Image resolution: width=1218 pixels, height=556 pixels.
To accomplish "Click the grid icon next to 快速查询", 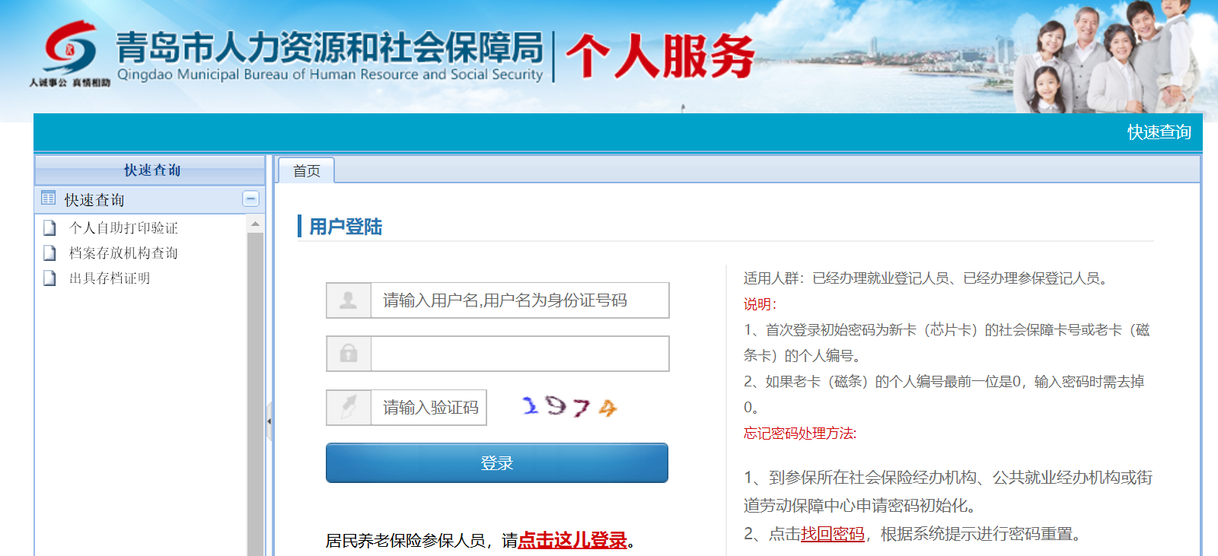I will tap(49, 199).
